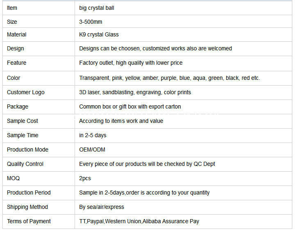Select the color list starting with 'Transparent'

(170, 78)
